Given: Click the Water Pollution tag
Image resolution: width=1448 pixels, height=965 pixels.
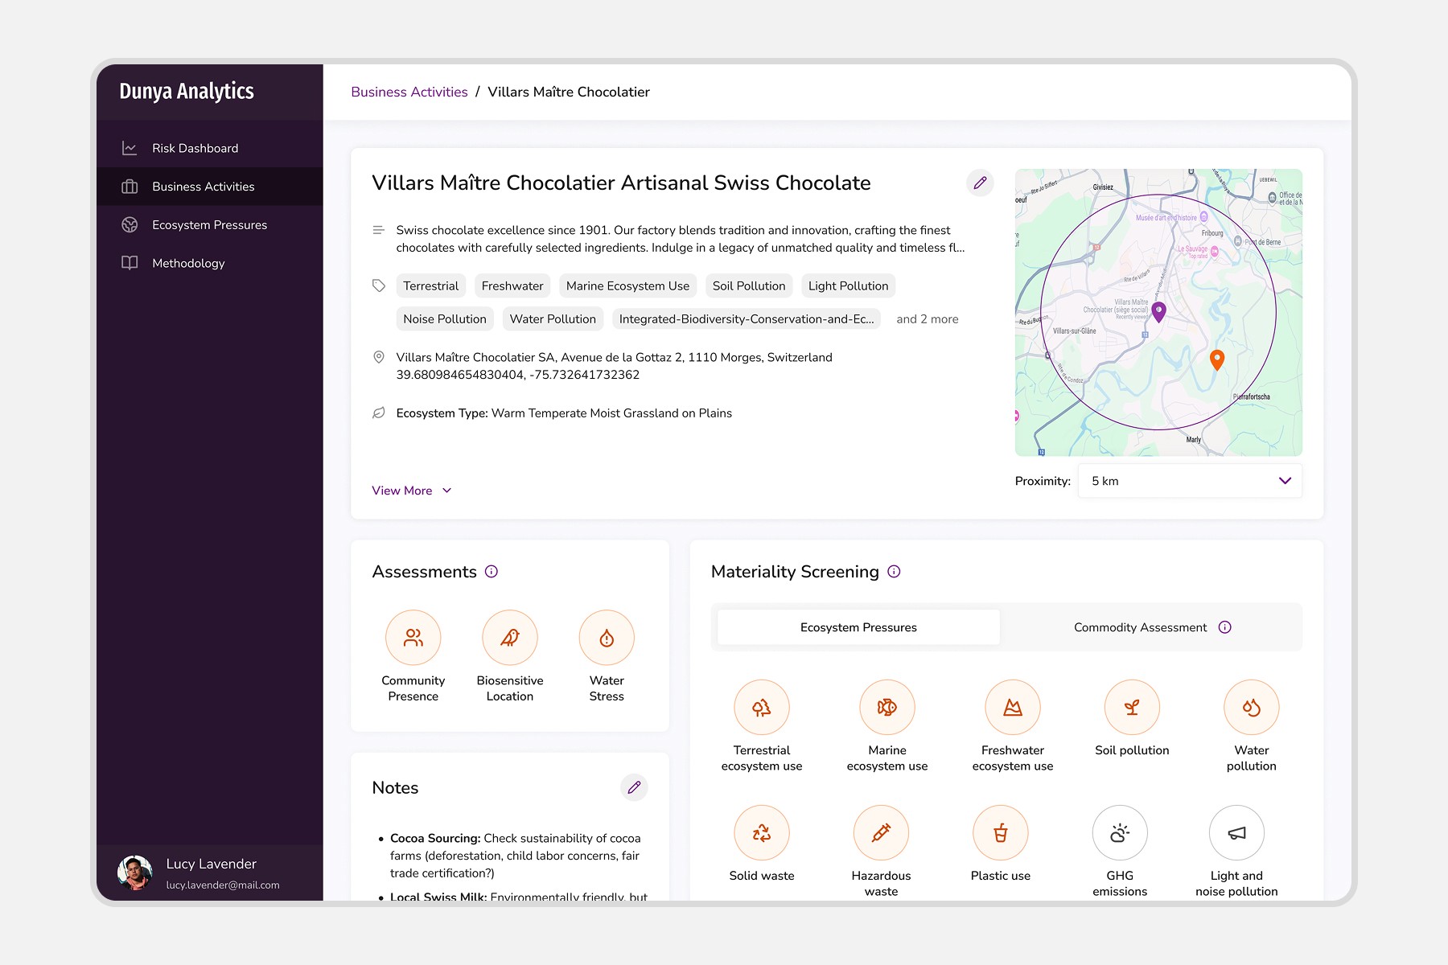Looking at the screenshot, I should point(553,319).
